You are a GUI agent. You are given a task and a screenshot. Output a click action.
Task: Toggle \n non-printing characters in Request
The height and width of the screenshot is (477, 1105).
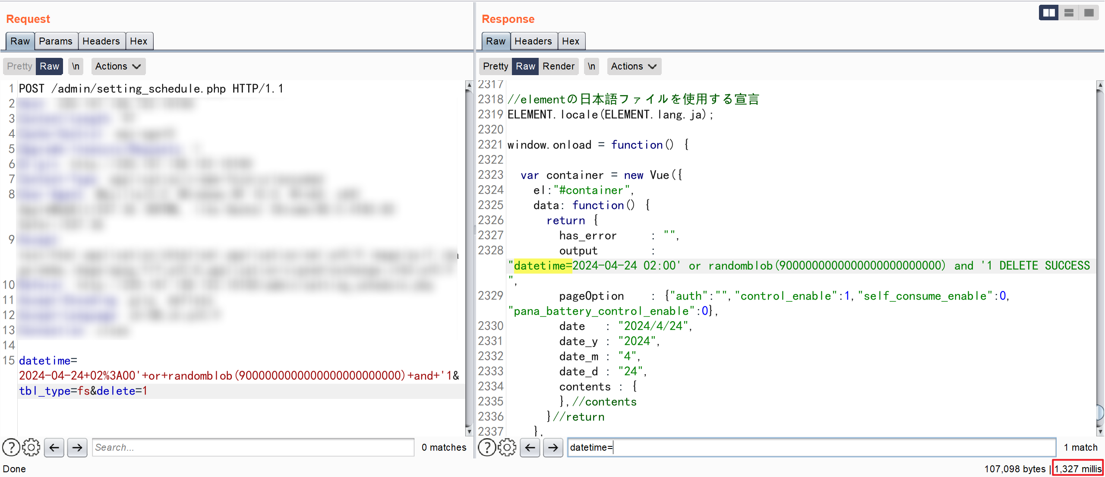click(x=76, y=66)
